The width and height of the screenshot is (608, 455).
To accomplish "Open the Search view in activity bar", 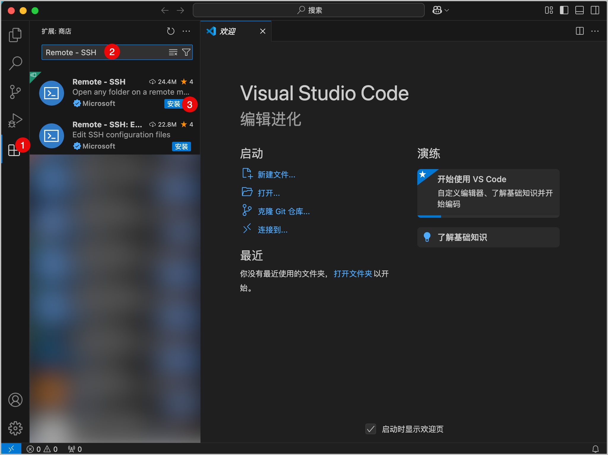I will tap(15, 63).
